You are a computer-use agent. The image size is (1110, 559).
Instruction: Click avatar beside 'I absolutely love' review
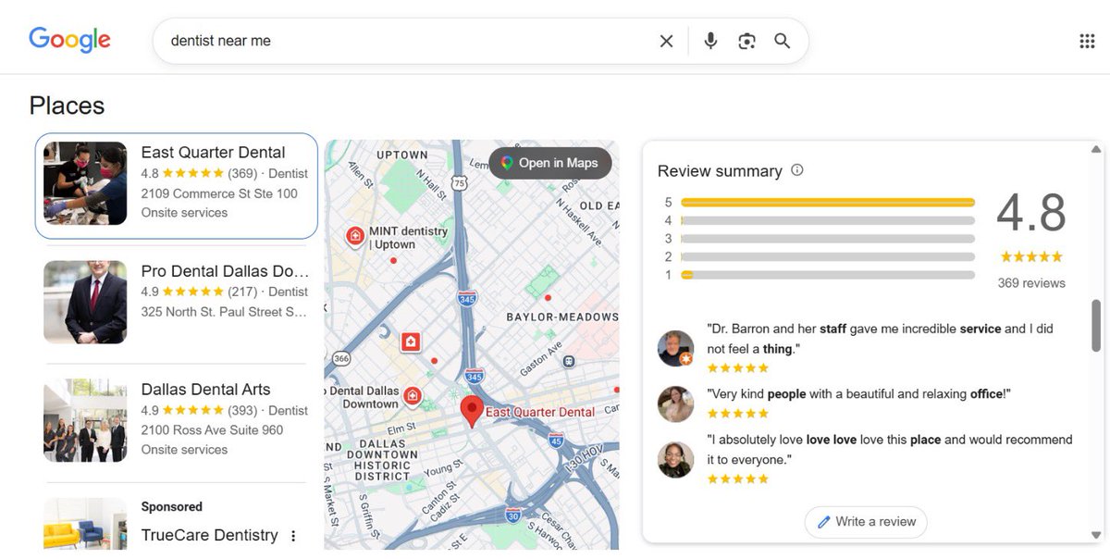675,460
